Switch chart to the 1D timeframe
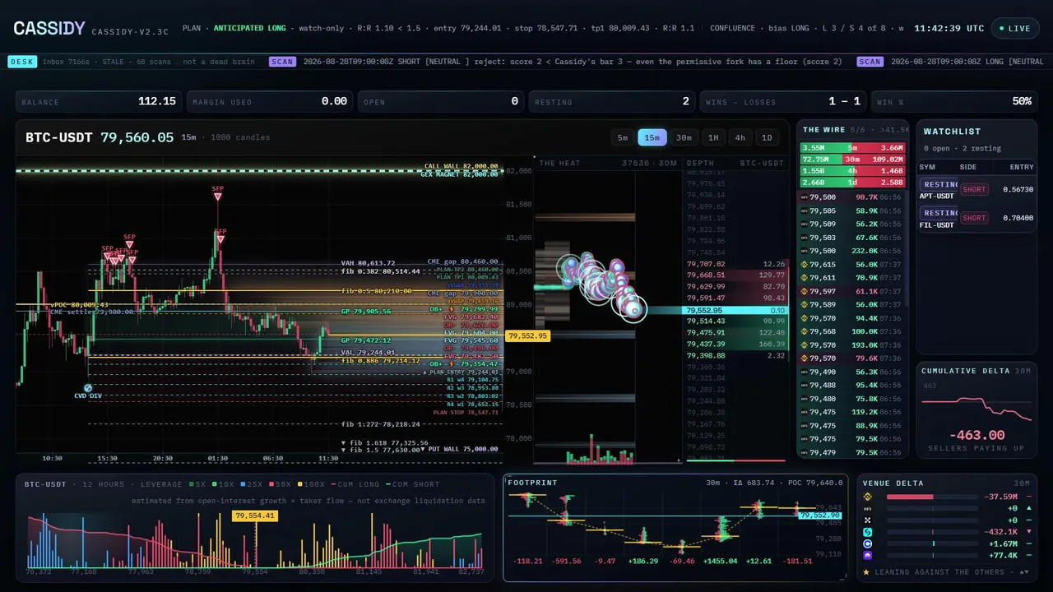Screen dimensions: 1053x592 [767, 137]
